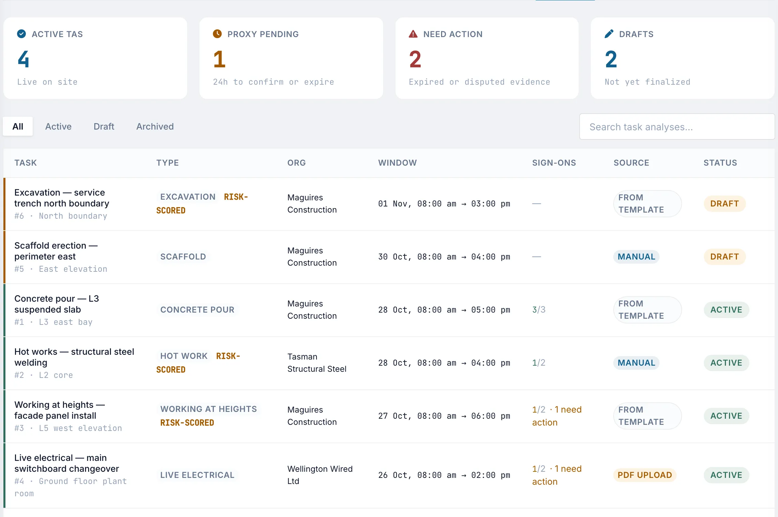778x517 pixels.
Task: Switch to the Active tab
Action: 59,127
